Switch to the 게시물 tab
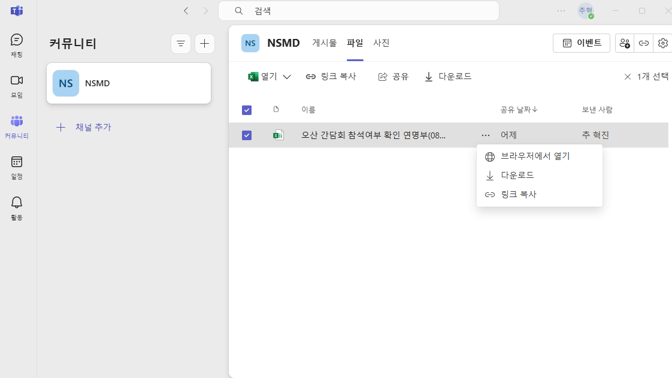 325,43
